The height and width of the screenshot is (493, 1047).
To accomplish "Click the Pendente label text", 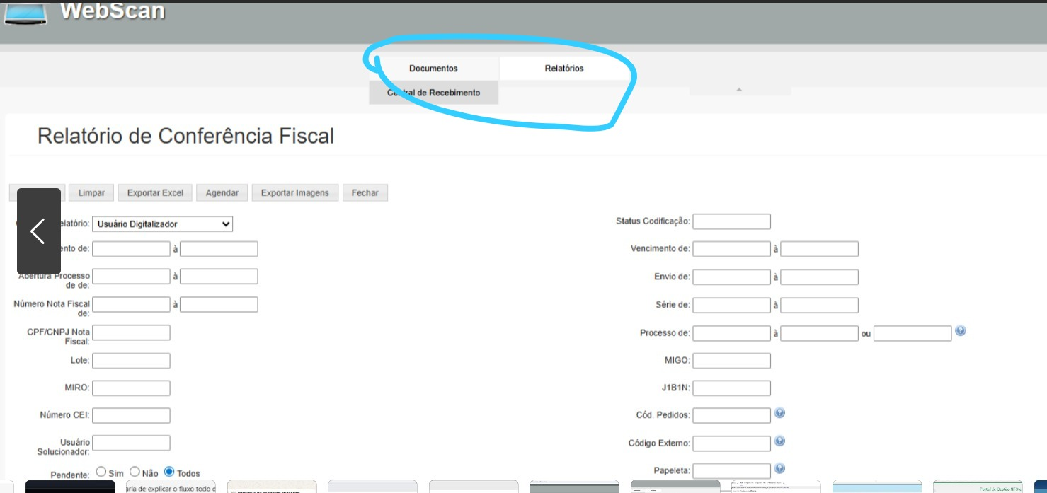I will [69, 475].
